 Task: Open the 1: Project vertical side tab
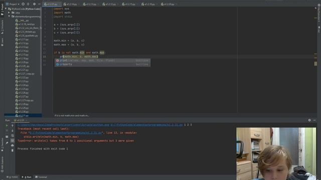2,10
